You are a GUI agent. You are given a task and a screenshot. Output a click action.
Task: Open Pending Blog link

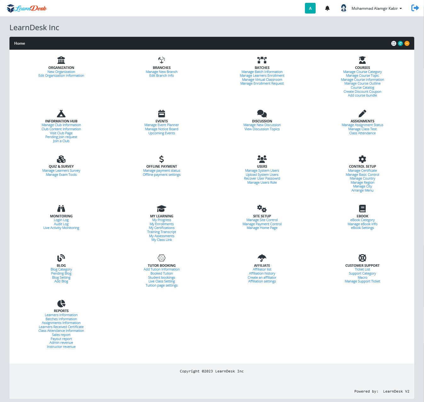[61, 273]
